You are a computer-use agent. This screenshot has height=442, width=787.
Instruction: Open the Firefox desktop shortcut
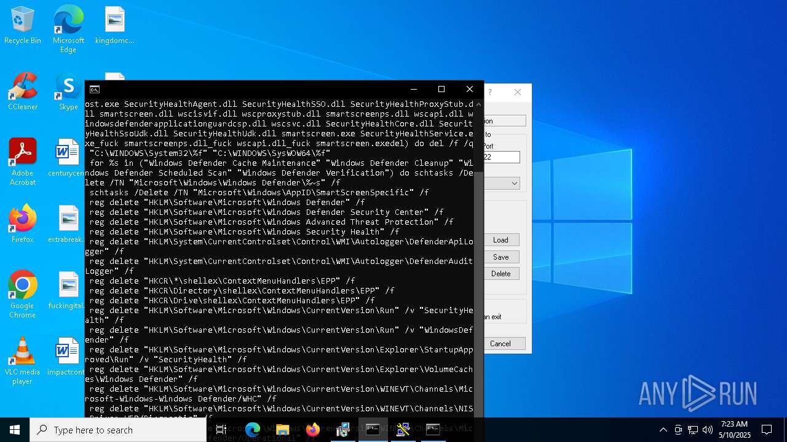pos(23,224)
